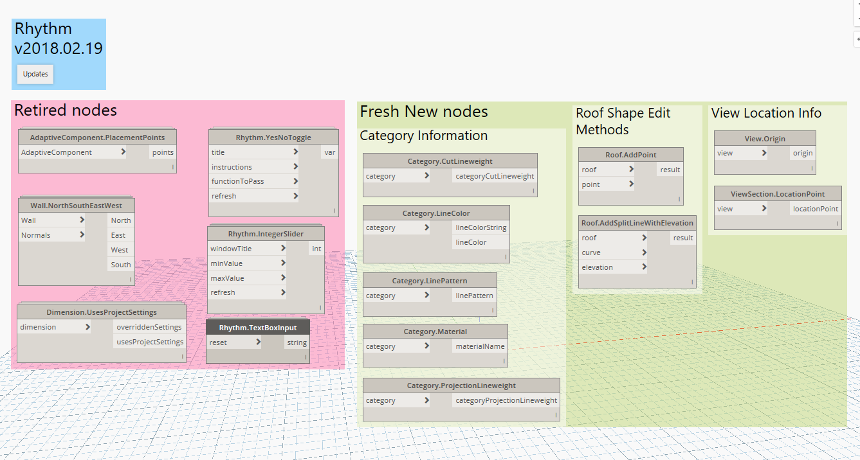The width and height of the screenshot is (860, 460).
Task: Click result output on Roof.AddPoint node
Action: point(670,170)
